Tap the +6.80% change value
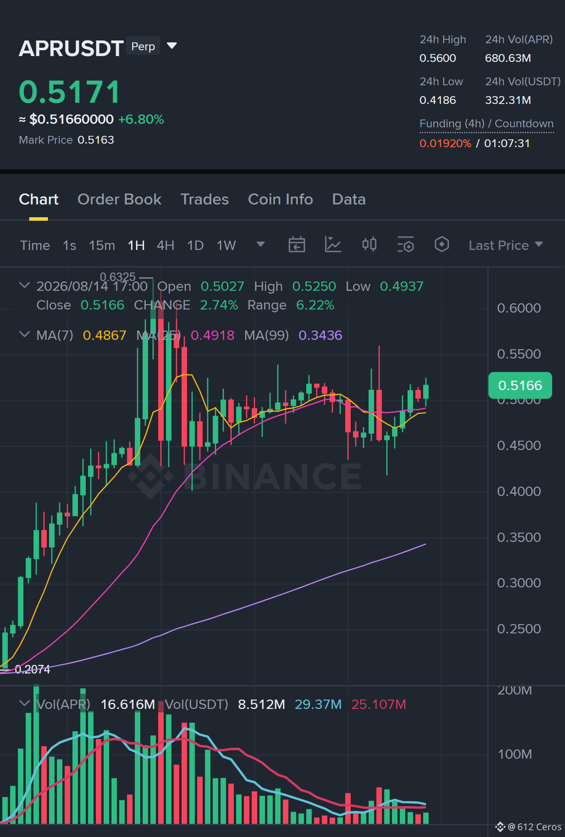The width and height of the screenshot is (565, 837). (141, 119)
